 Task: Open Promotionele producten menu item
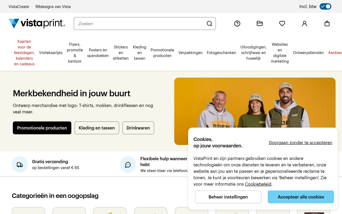[162, 53]
